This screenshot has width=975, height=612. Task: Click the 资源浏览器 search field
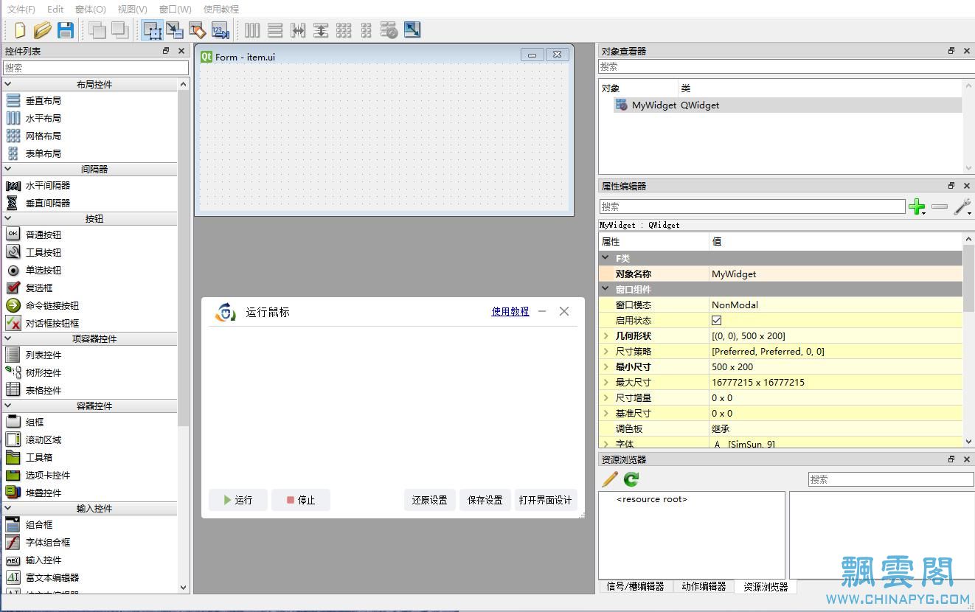coord(891,479)
